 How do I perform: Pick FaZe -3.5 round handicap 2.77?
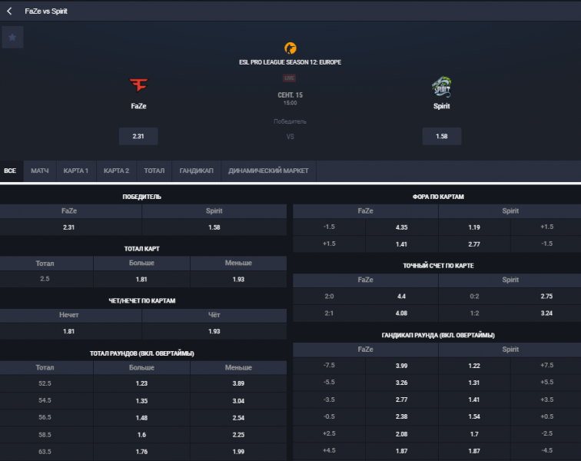(402, 400)
